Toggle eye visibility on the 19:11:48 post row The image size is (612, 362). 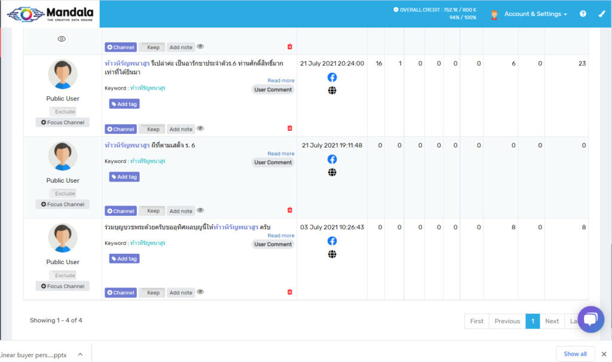coord(200,210)
